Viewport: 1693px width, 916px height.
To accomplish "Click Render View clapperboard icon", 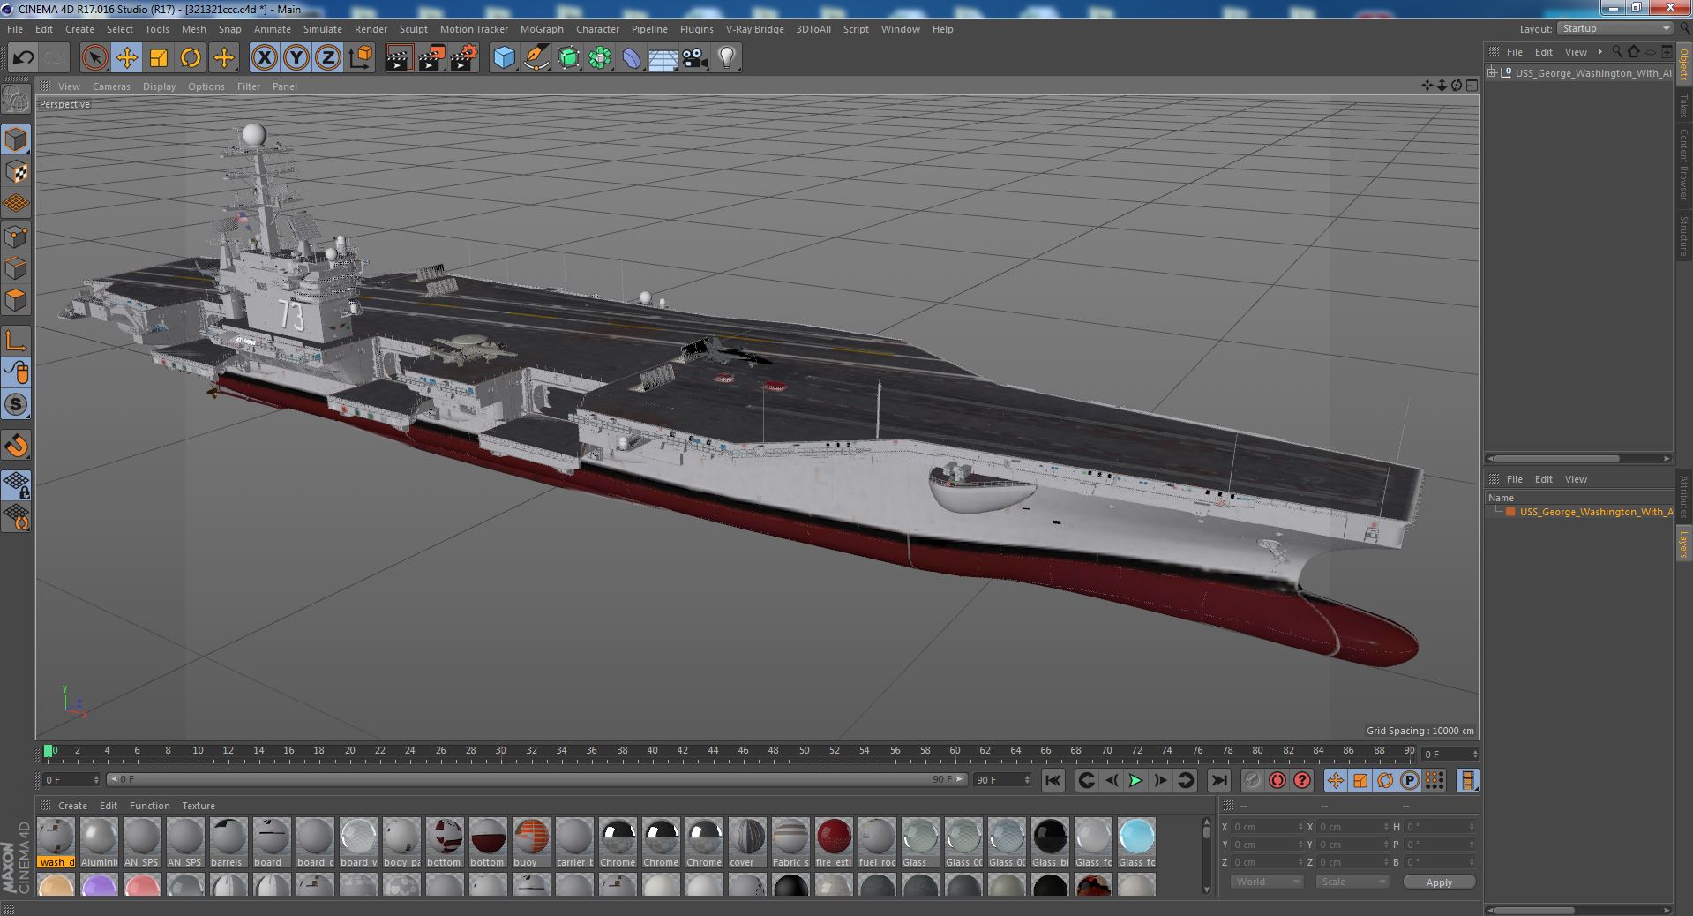I will click(399, 58).
